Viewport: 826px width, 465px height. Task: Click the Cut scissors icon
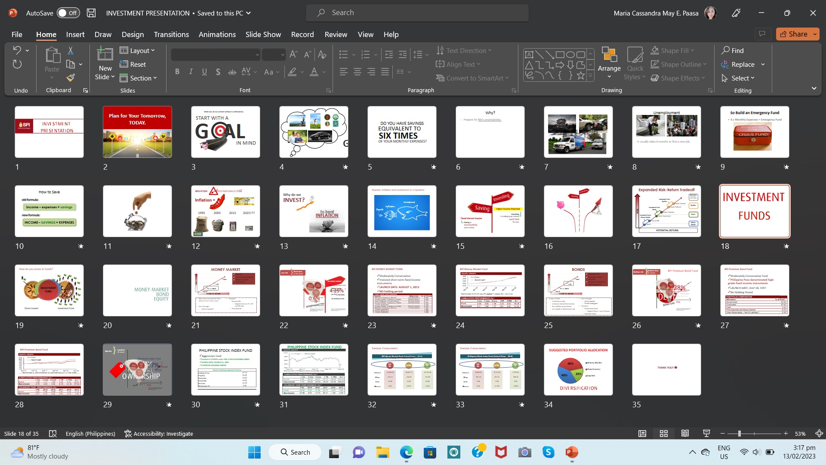pyautogui.click(x=71, y=51)
